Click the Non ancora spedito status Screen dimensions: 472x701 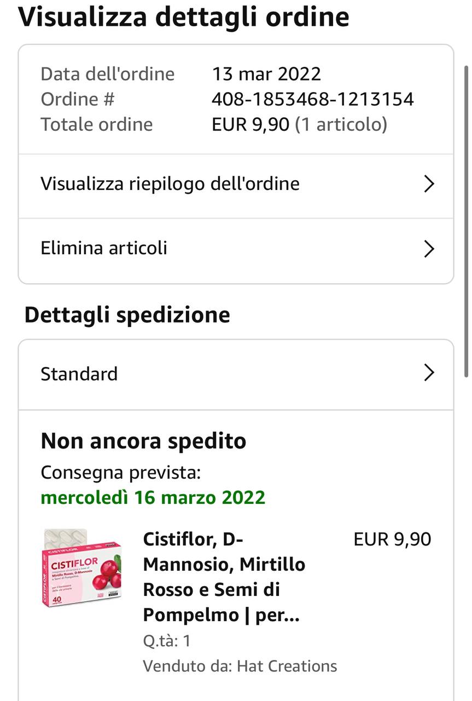coord(143,441)
